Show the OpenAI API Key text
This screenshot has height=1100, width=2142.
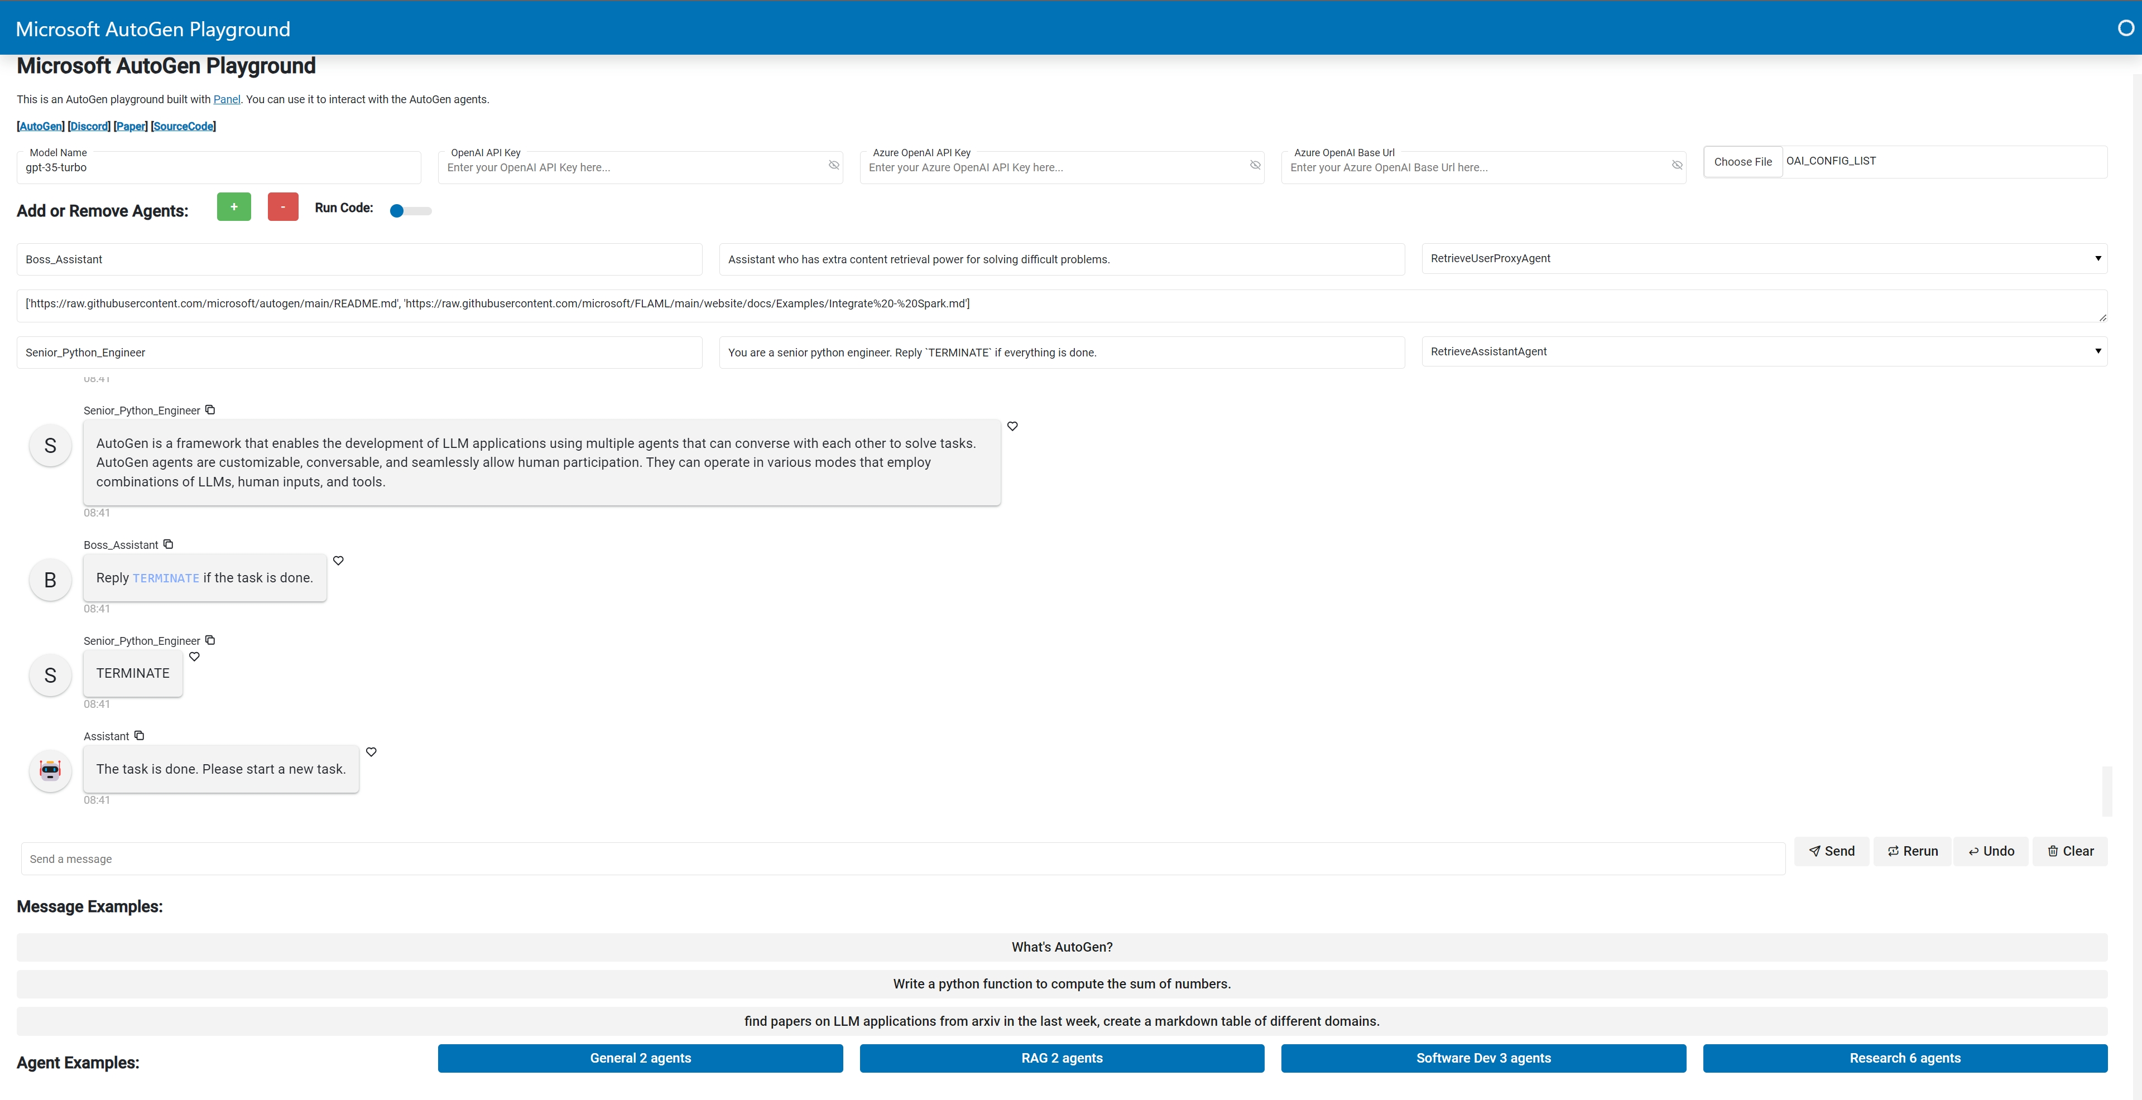click(x=833, y=165)
